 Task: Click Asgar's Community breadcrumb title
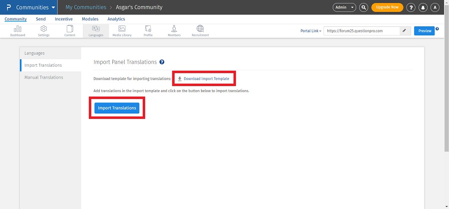coord(139,7)
